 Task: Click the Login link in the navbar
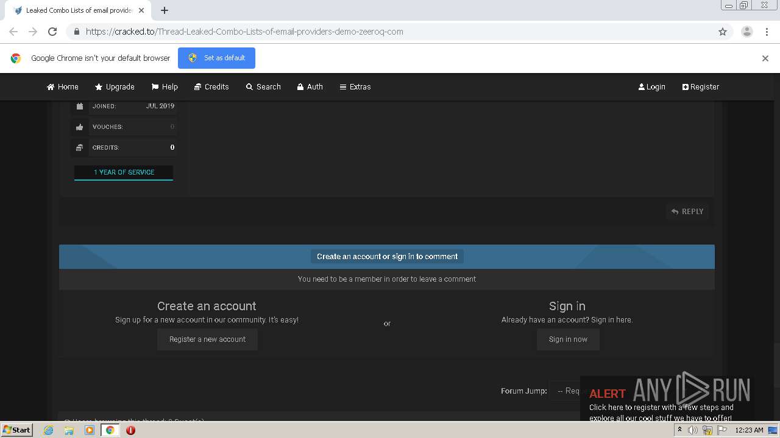(x=652, y=86)
